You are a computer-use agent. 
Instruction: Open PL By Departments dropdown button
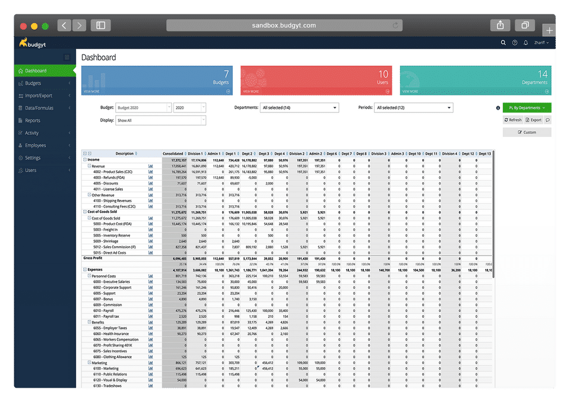(527, 108)
